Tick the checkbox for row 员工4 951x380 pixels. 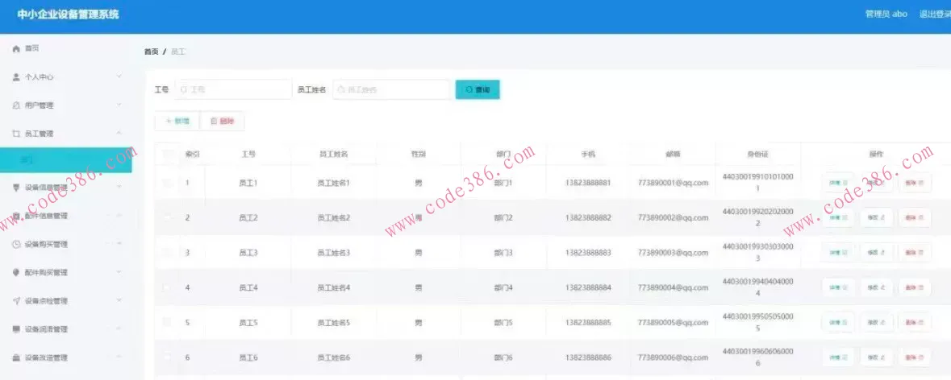(168, 287)
